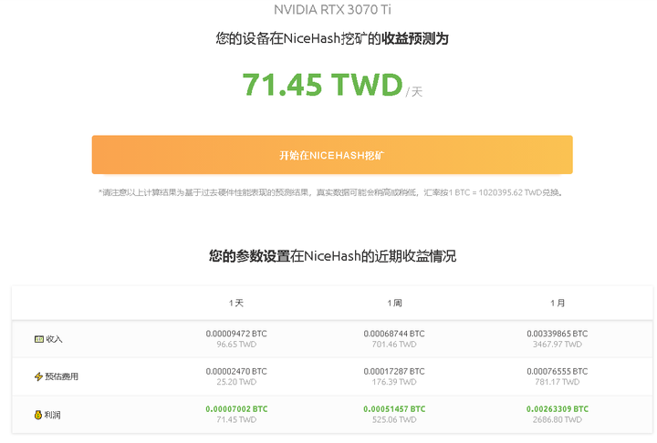Click the 1周 column header

pyautogui.click(x=394, y=303)
